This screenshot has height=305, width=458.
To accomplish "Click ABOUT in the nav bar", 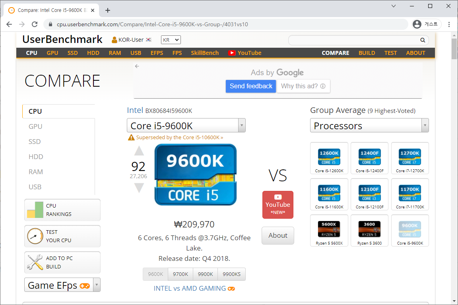I will click(x=415, y=53).
